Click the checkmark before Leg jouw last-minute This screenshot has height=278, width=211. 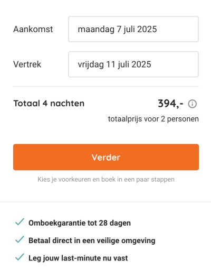coord(20,257)
